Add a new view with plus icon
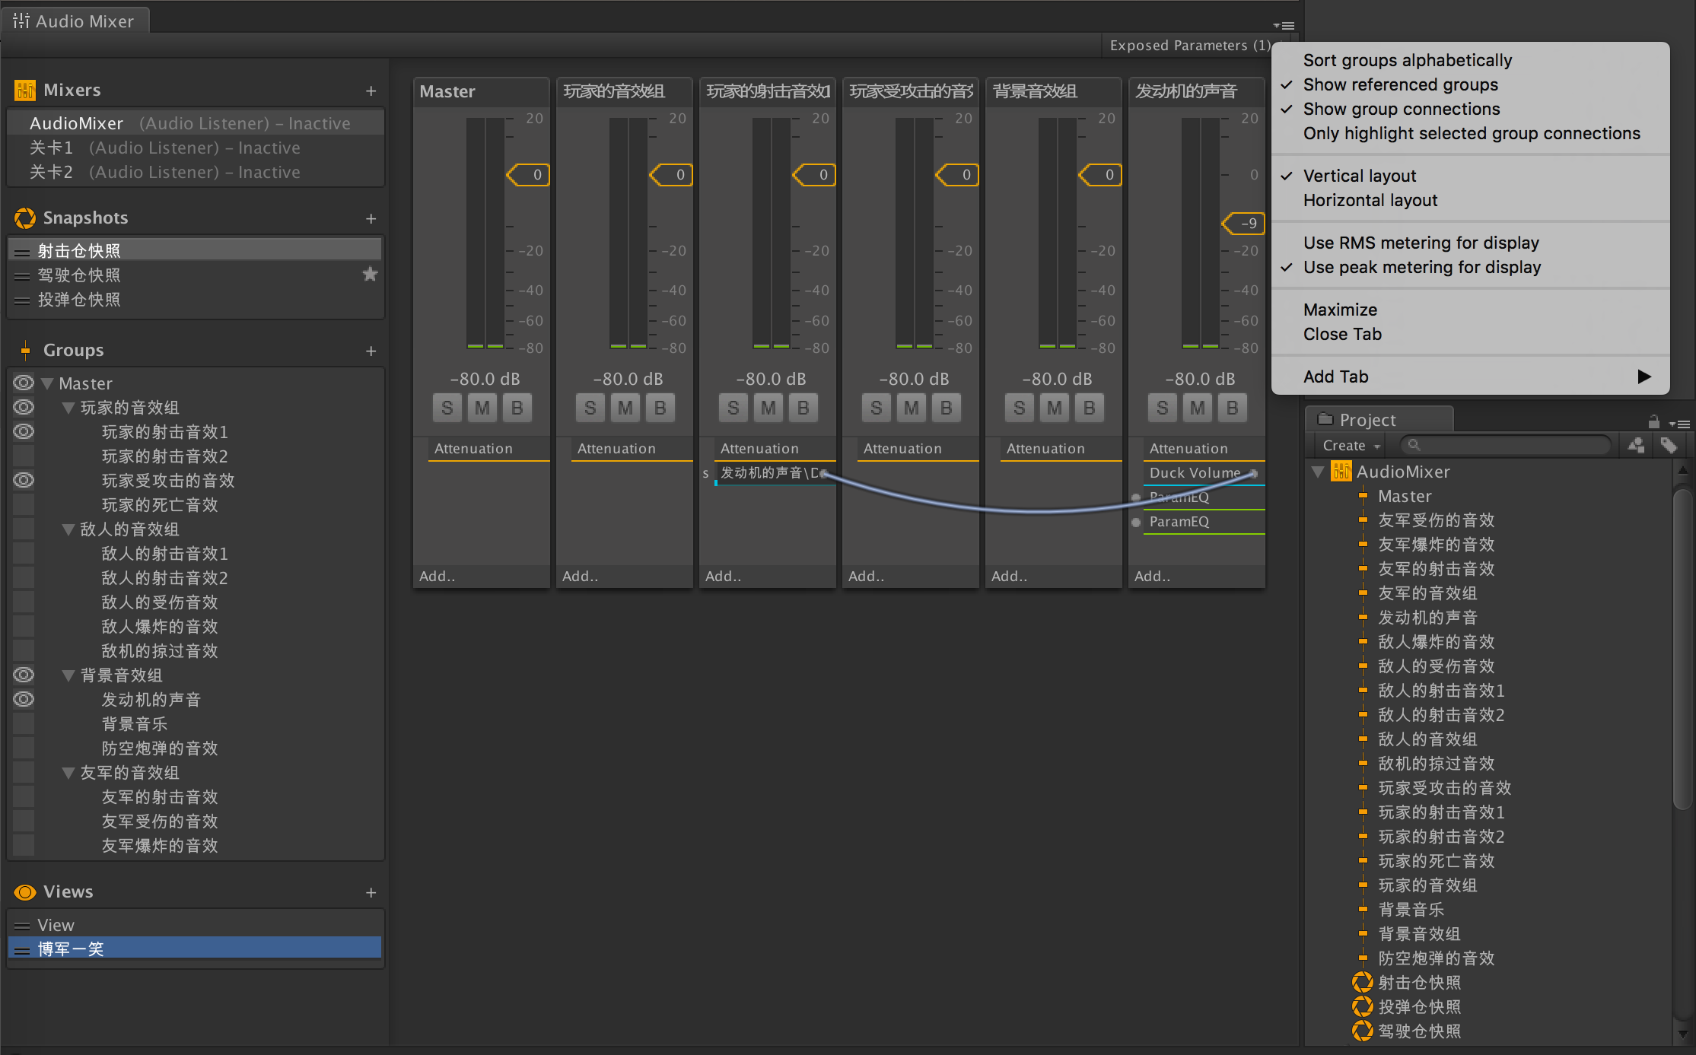 pyautogui.click(x=371, y=893)
